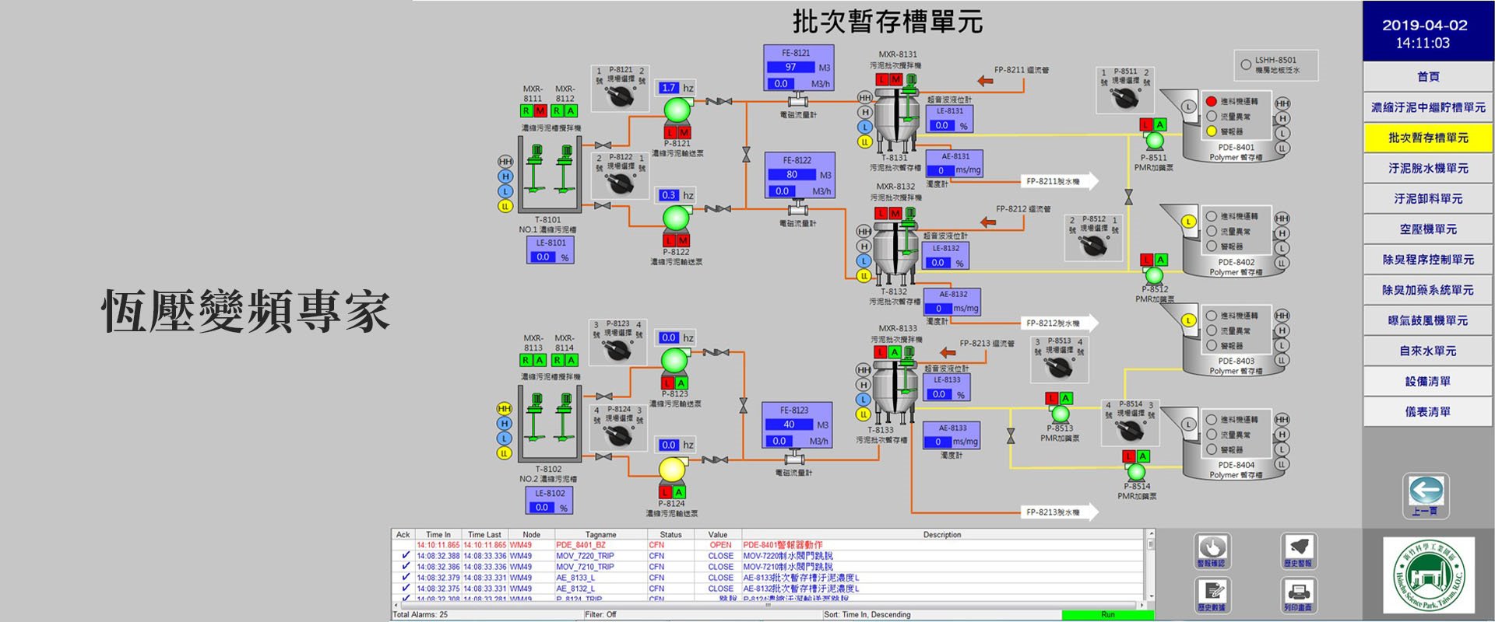Select pump P-8123 symbol
1495x622 pixels.
[x=674, y=361]
